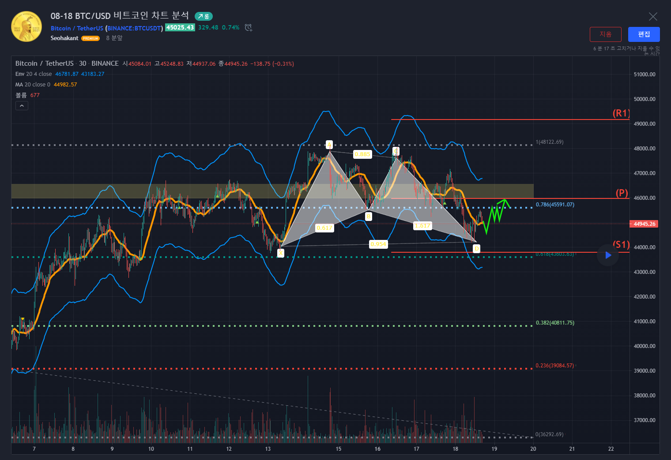Open the BINANCE:BTCUSDT ticker link

[134, 28]
